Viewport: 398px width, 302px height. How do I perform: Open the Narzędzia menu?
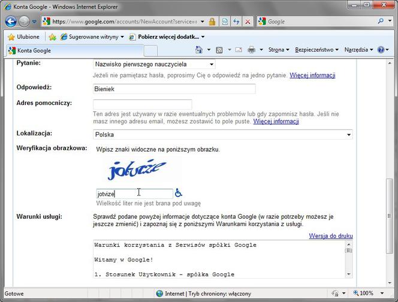click(358, 50)
